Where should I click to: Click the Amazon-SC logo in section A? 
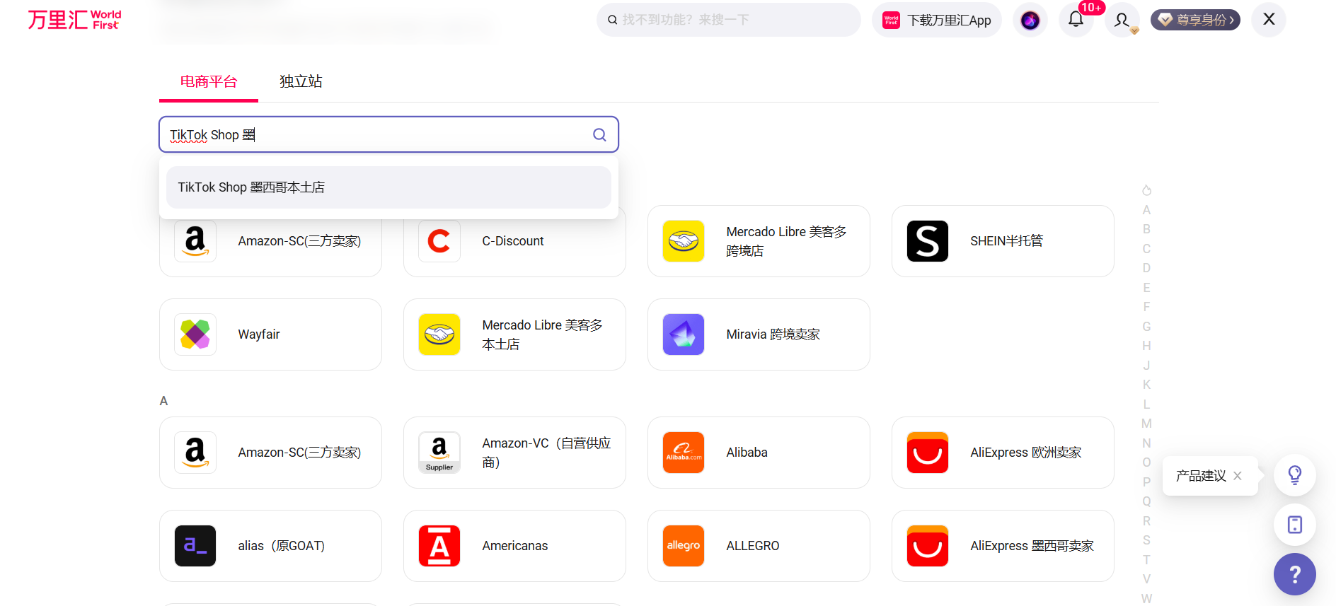tap(195, 453)
